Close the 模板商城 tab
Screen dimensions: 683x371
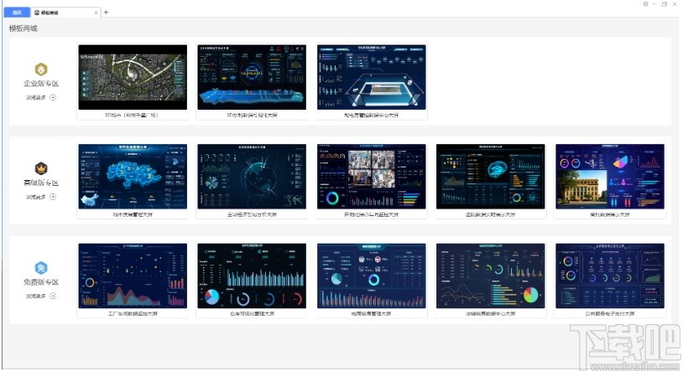coord(96,13)
